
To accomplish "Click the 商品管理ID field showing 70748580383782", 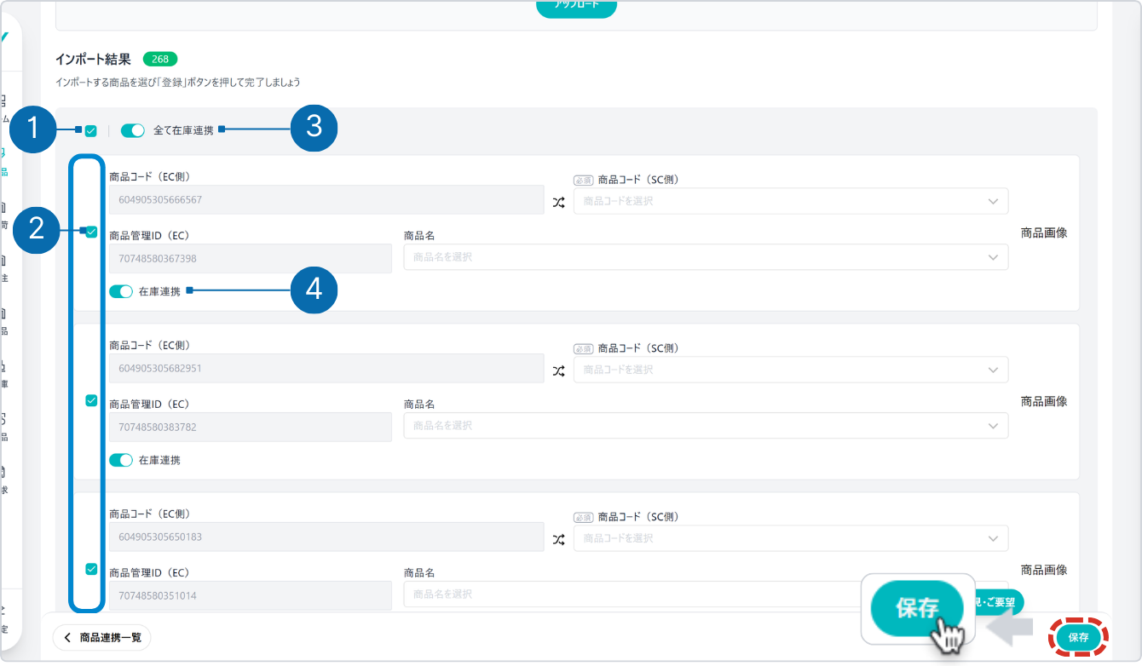I will coord(250,427).
